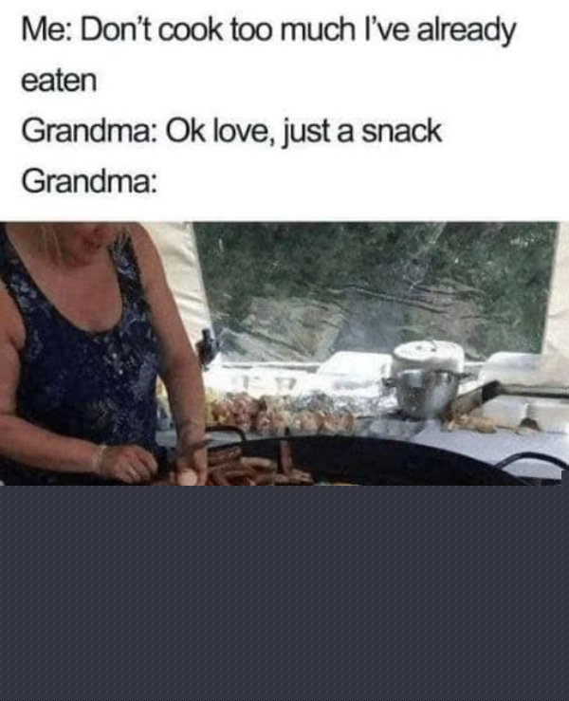The image size is (569, 701).
Task: Select the 'Grandma: Ok love, just a snack' line
Action: click(x=231, y=132)
